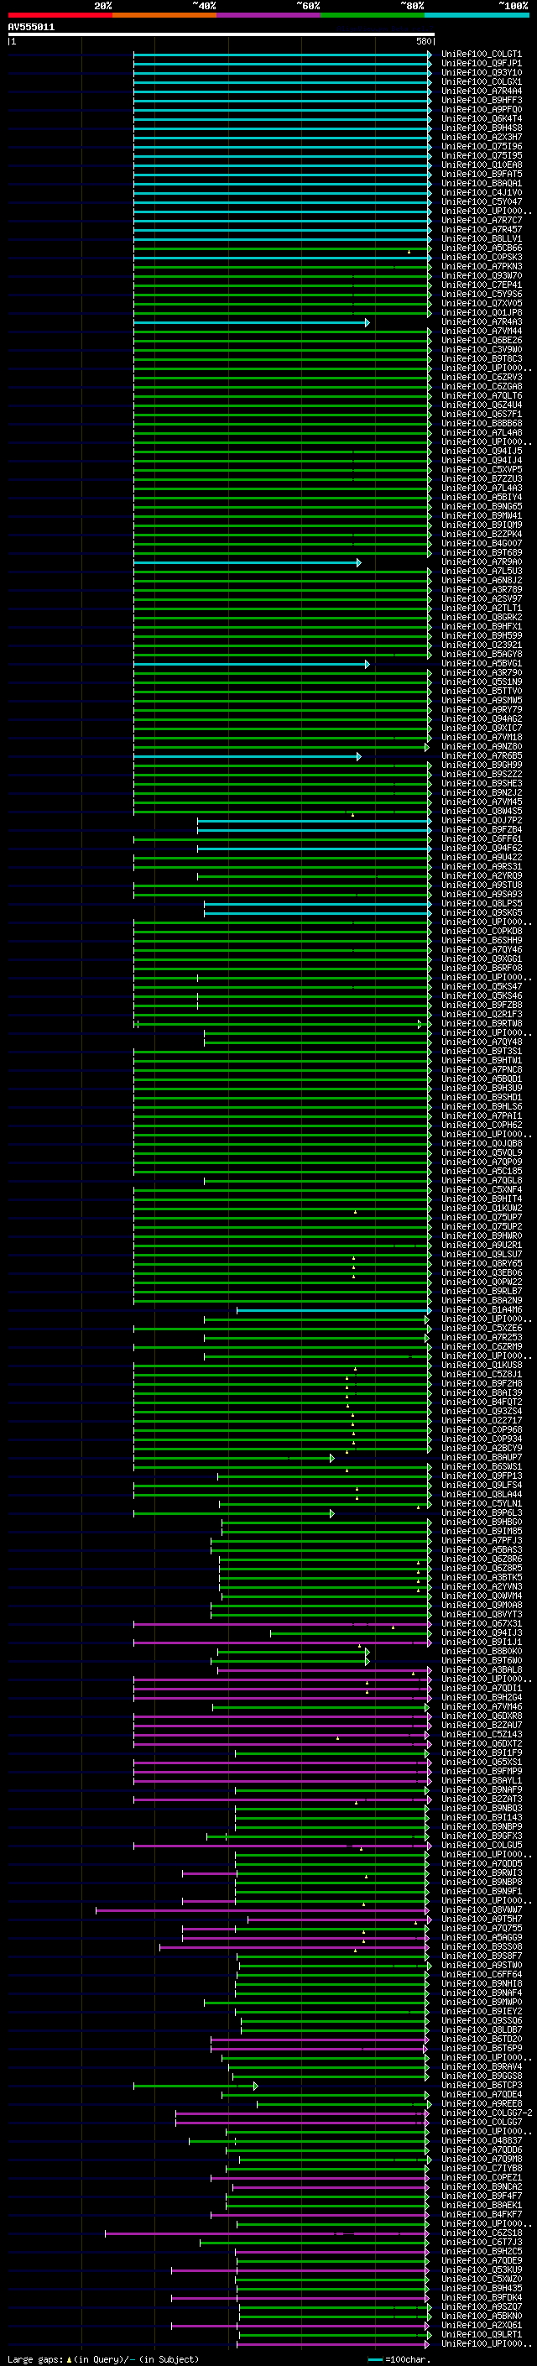Image resolution: width=537 pixels, height=2366 pixels.
Task: Click the short cyan bar for A5BVG1
Action: pyautogui.click(x=251, y=664)
